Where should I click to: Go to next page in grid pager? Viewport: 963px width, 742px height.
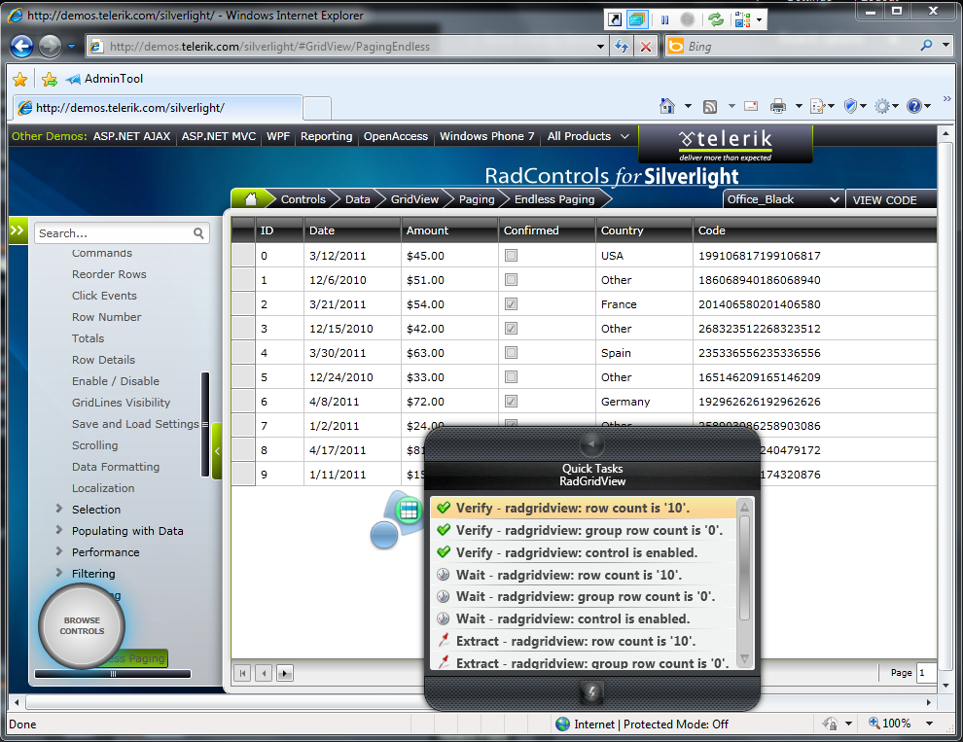[x=285, y=673]
